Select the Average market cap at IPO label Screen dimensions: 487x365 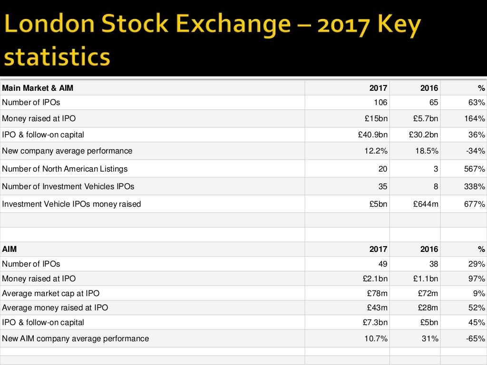click(x=50, y=293)
